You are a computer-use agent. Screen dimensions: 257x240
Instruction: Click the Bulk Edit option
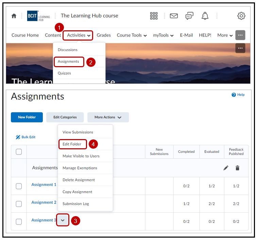click(x=26, y=137)
